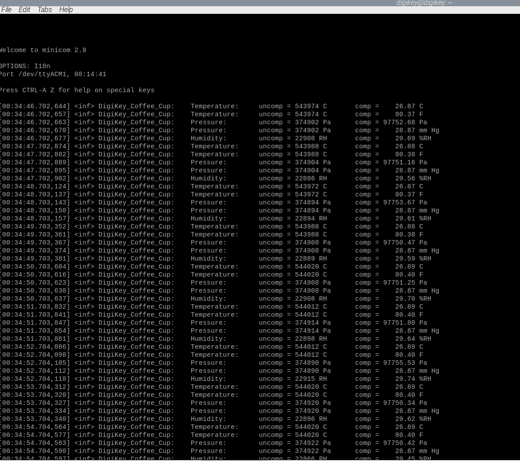
Task: Click humidity value 29.74 %RH
Action: [x=413, y=379]
